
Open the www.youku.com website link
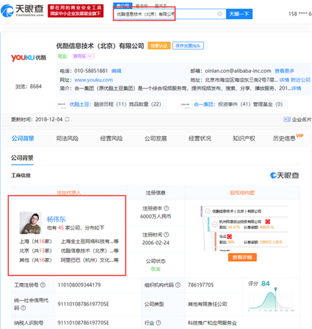[x=93, y=80]
